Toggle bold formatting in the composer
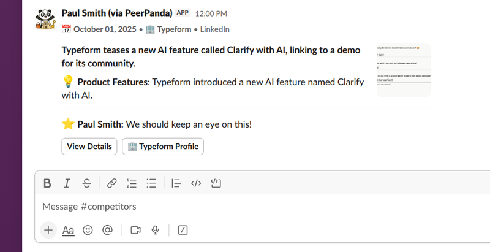 click(x=47, y=183)
